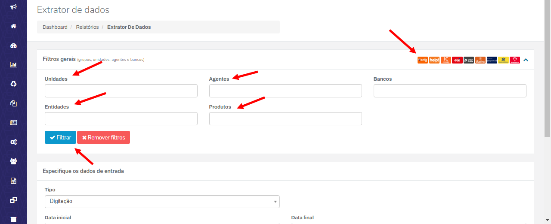This screenshot has height=224, width=551.
Task: Open the newspaper sidebar icon
Action: pyautogui.click(x=13, y=122)
